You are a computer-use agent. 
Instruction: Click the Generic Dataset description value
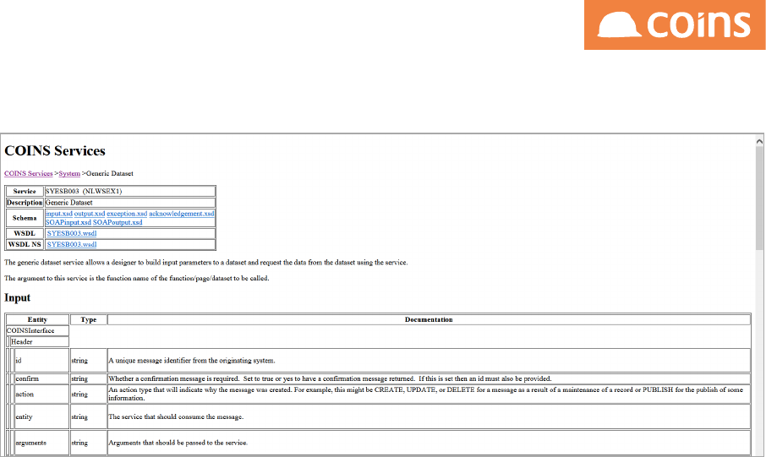[130, 202]
